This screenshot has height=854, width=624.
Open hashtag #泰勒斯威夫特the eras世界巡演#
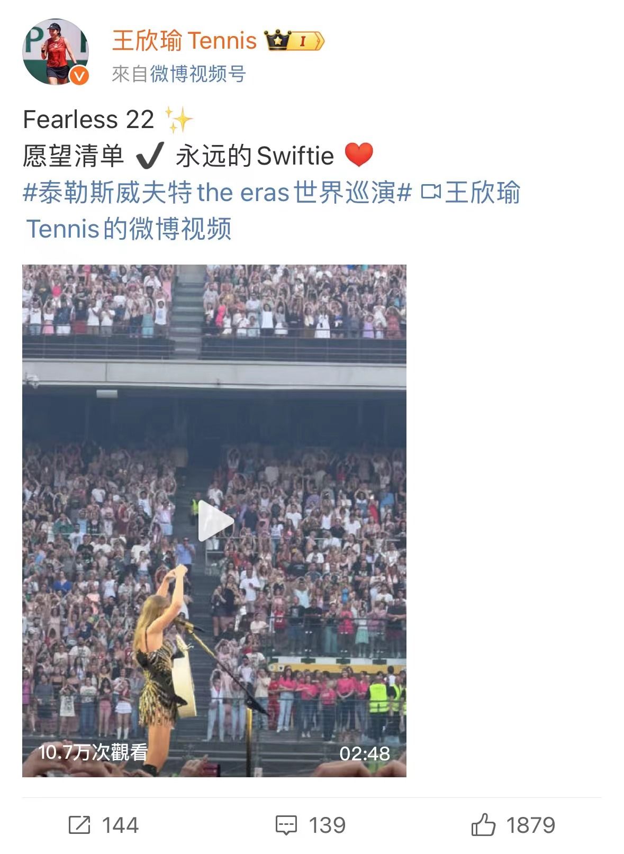tap(218, 192)
